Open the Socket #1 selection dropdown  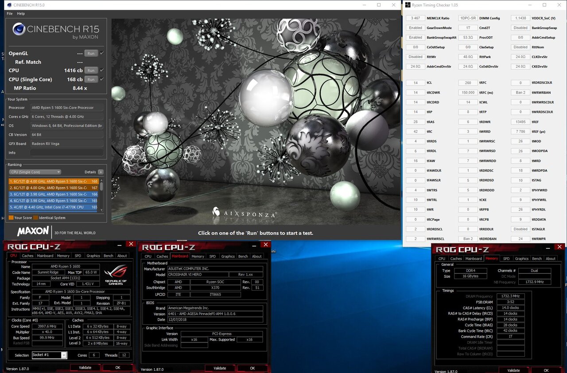tap(64, 355)
